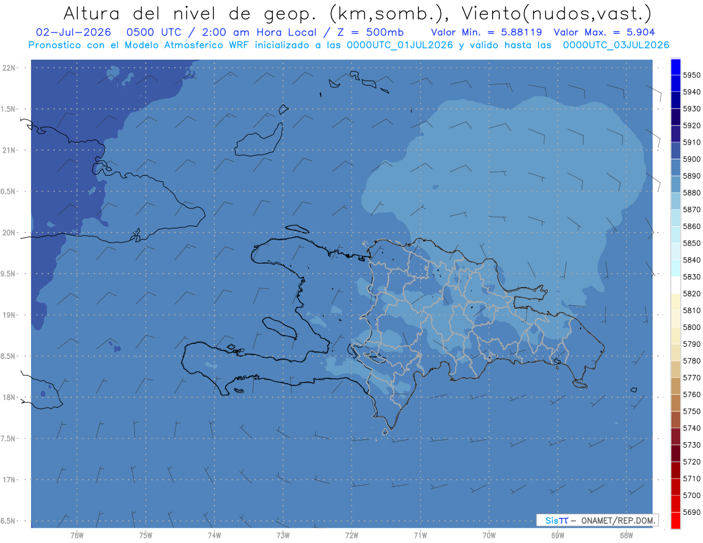Click the 20N latitude label
Viewport: 703px width, 543px height.
(9, 233)
